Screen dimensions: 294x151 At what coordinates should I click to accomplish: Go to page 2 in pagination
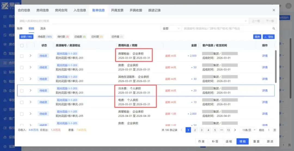195,130
